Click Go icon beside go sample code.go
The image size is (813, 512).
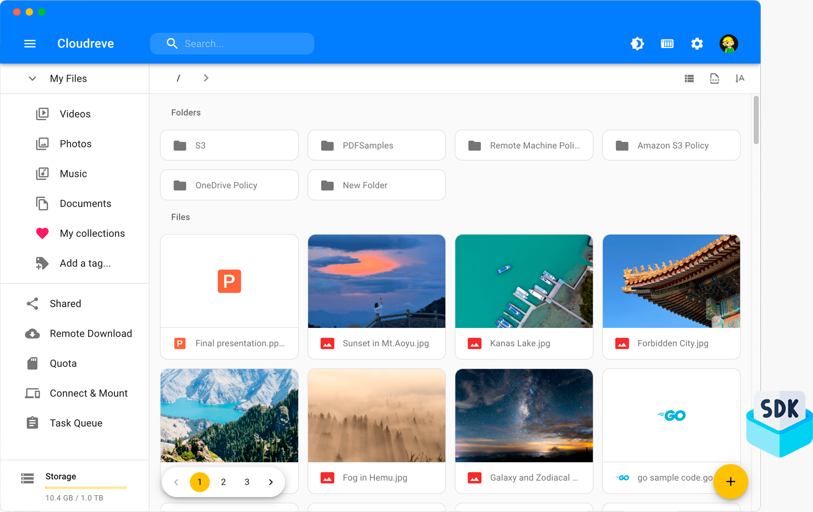[622, 478]
